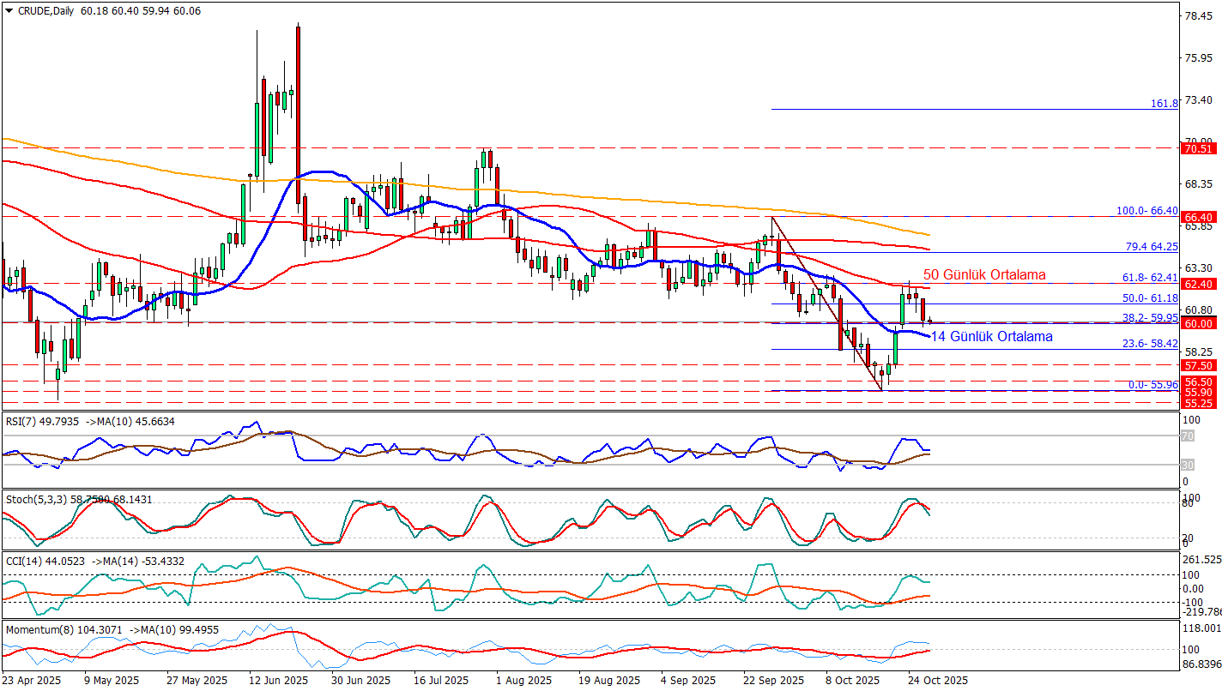Click the gray 70 level tag in RSI panel
1222x691 pixels.
[1189, 436]
